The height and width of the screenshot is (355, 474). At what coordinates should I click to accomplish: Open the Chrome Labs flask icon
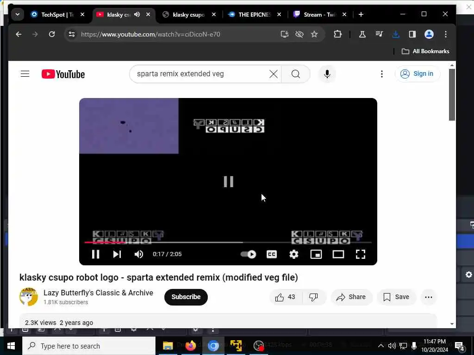click(362, 34)
